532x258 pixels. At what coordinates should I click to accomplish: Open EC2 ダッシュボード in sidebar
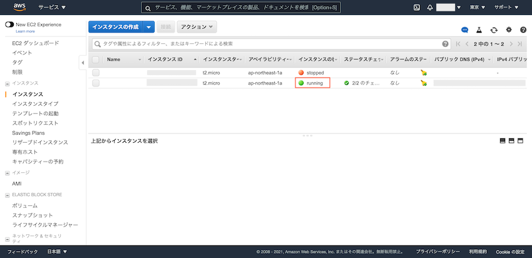click(x=36, y=43)
